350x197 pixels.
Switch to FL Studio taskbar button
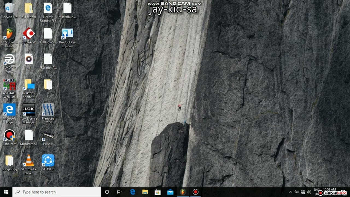183,192
